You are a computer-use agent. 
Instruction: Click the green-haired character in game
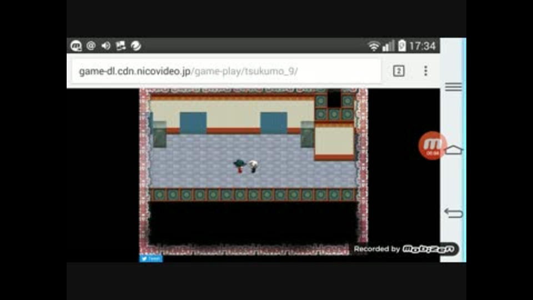pos(240,166)
